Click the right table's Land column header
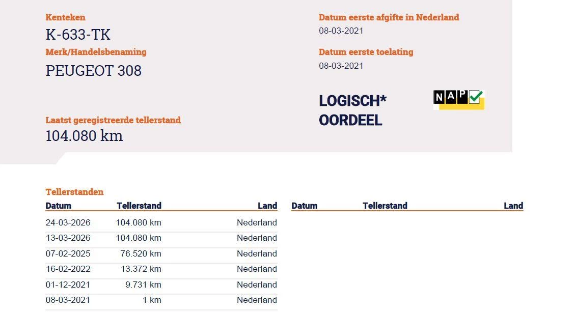Image resolution: width=577 pixels, height=312 pixels. click(x=513, y=206)
